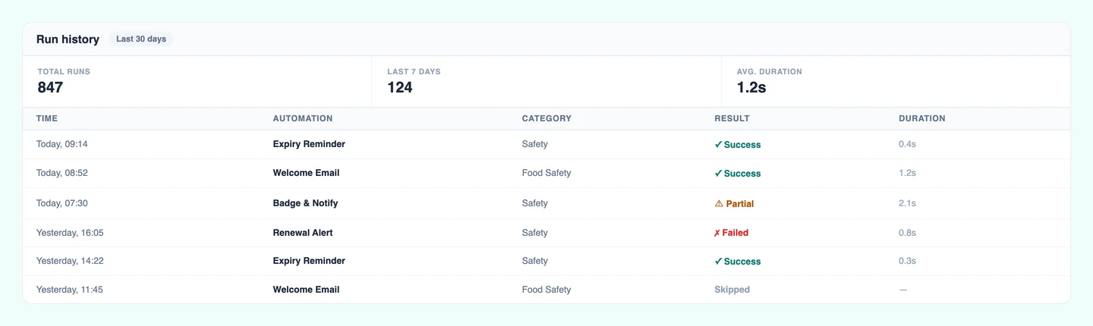Select the Today, 09:14 time cell

[x=62, y=144]
